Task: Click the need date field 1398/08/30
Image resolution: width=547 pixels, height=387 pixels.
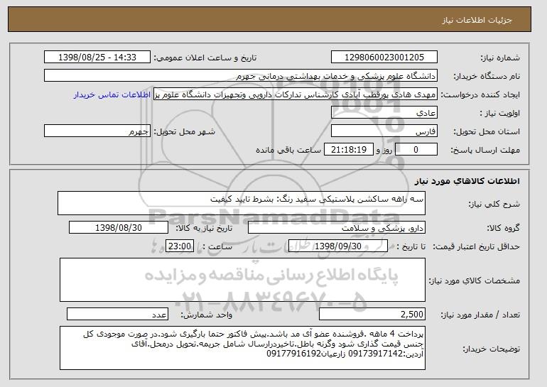Action: click(x=119, y=228)
